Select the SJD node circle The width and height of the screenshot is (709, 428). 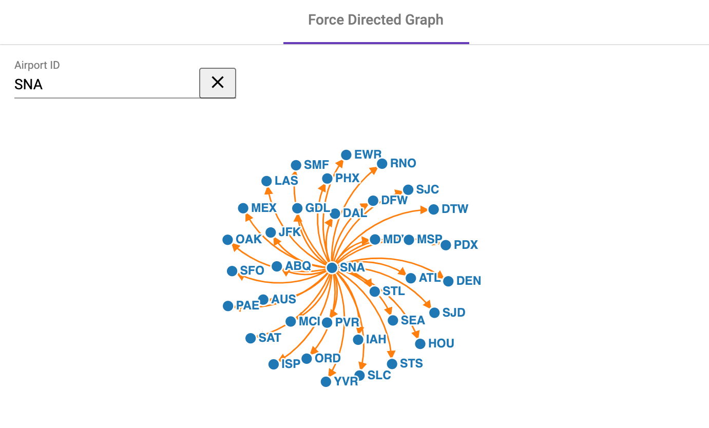434,313
